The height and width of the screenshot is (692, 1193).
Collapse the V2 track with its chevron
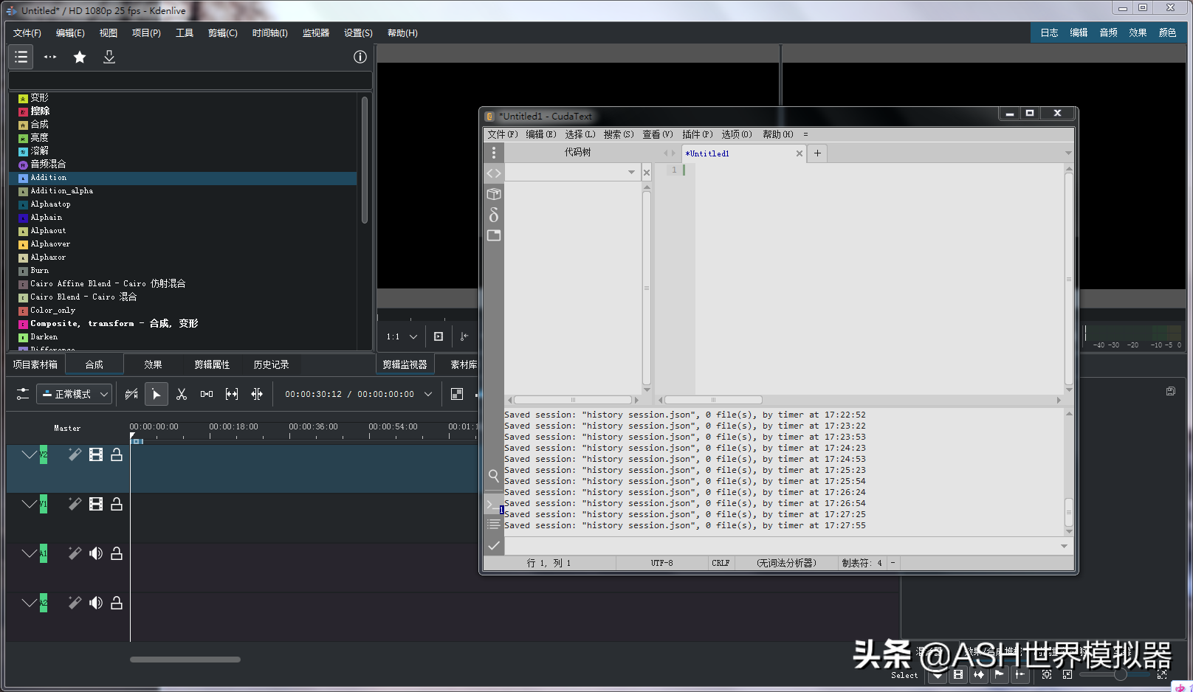point(29,455)
